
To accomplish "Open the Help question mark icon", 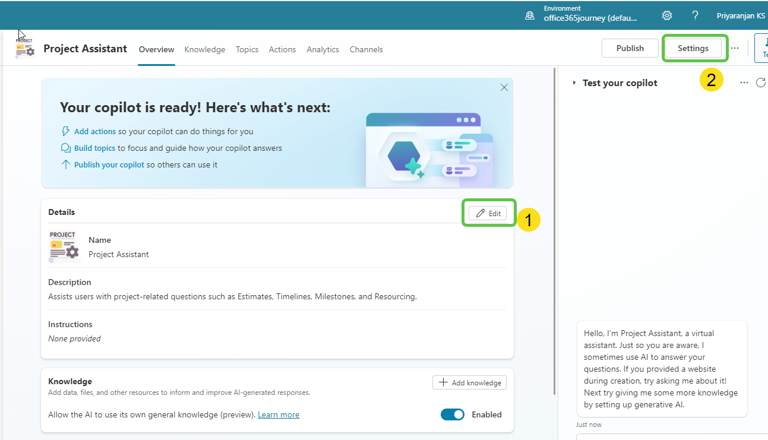I will [x=695, y=15].
